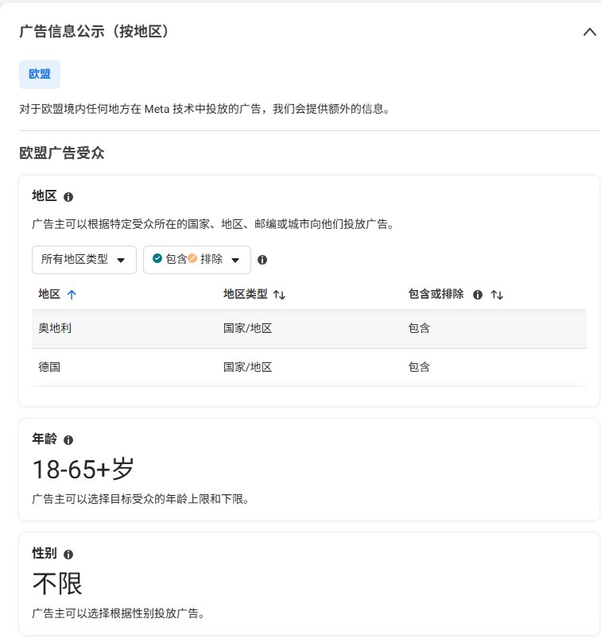The height and width of the screenshot is (638, 601).
Task: Open info icon next to 地区 heading
Action: point(68,197)
